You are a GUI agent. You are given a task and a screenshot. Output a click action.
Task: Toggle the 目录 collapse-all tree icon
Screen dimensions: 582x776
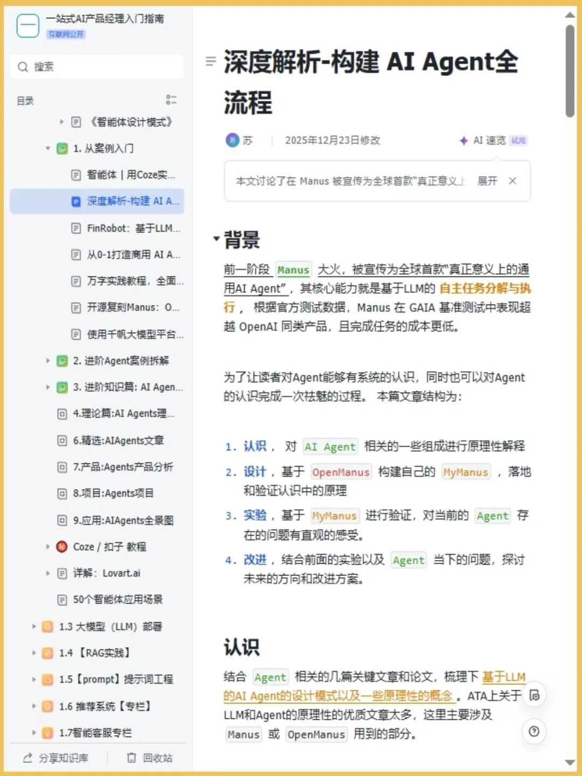(171, 100)
